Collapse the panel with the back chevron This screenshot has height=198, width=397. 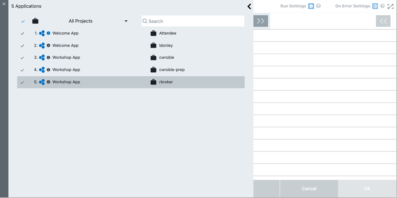[x=249, y=6]
